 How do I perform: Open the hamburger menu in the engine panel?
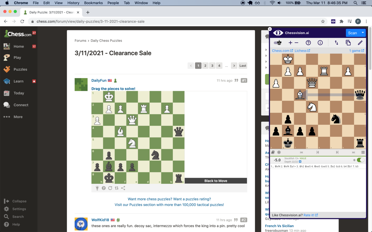click(363, 152)
